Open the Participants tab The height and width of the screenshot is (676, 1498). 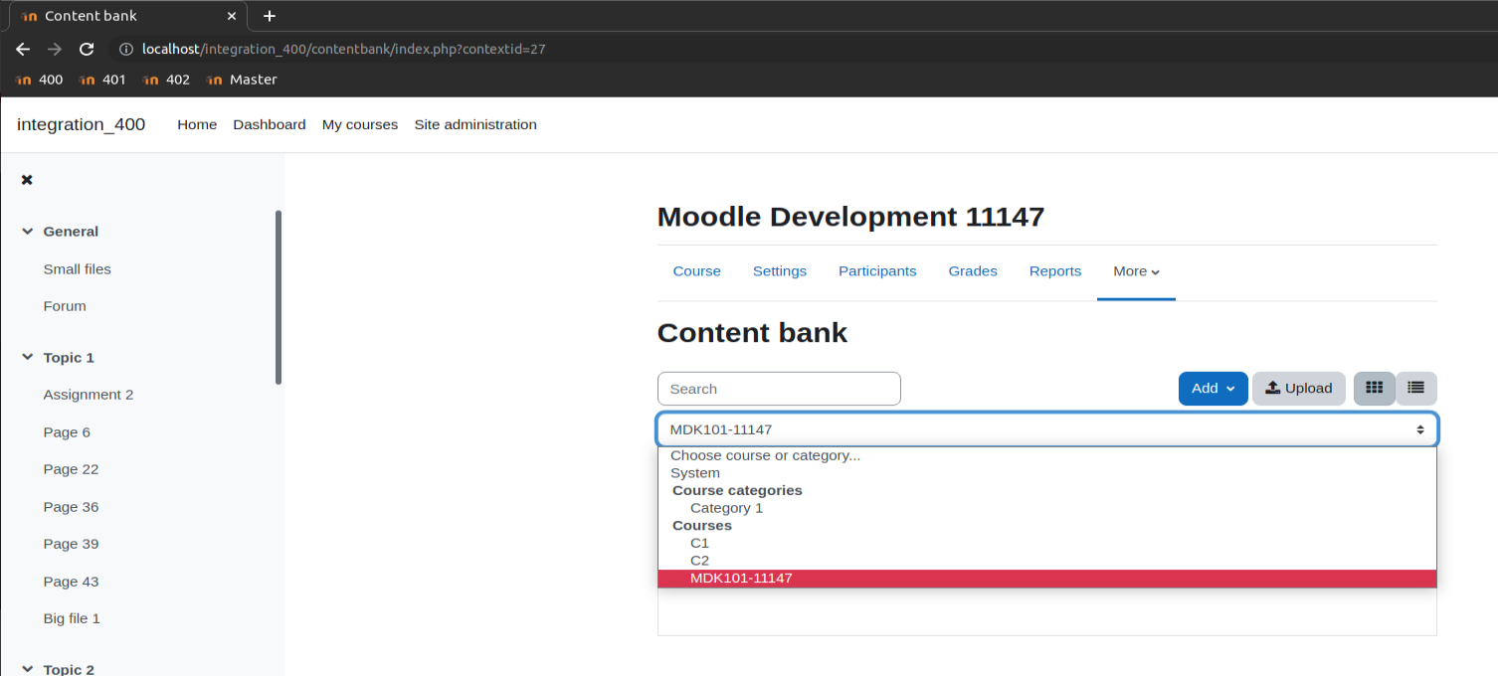click(x=877, y=271)
